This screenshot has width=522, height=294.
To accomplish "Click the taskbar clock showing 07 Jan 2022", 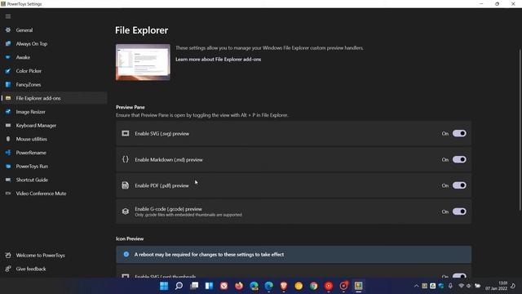I will [x=496, y=286].
